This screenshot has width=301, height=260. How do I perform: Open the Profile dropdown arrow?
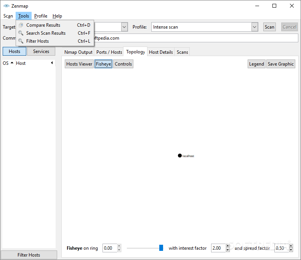[x=255, y=27]
